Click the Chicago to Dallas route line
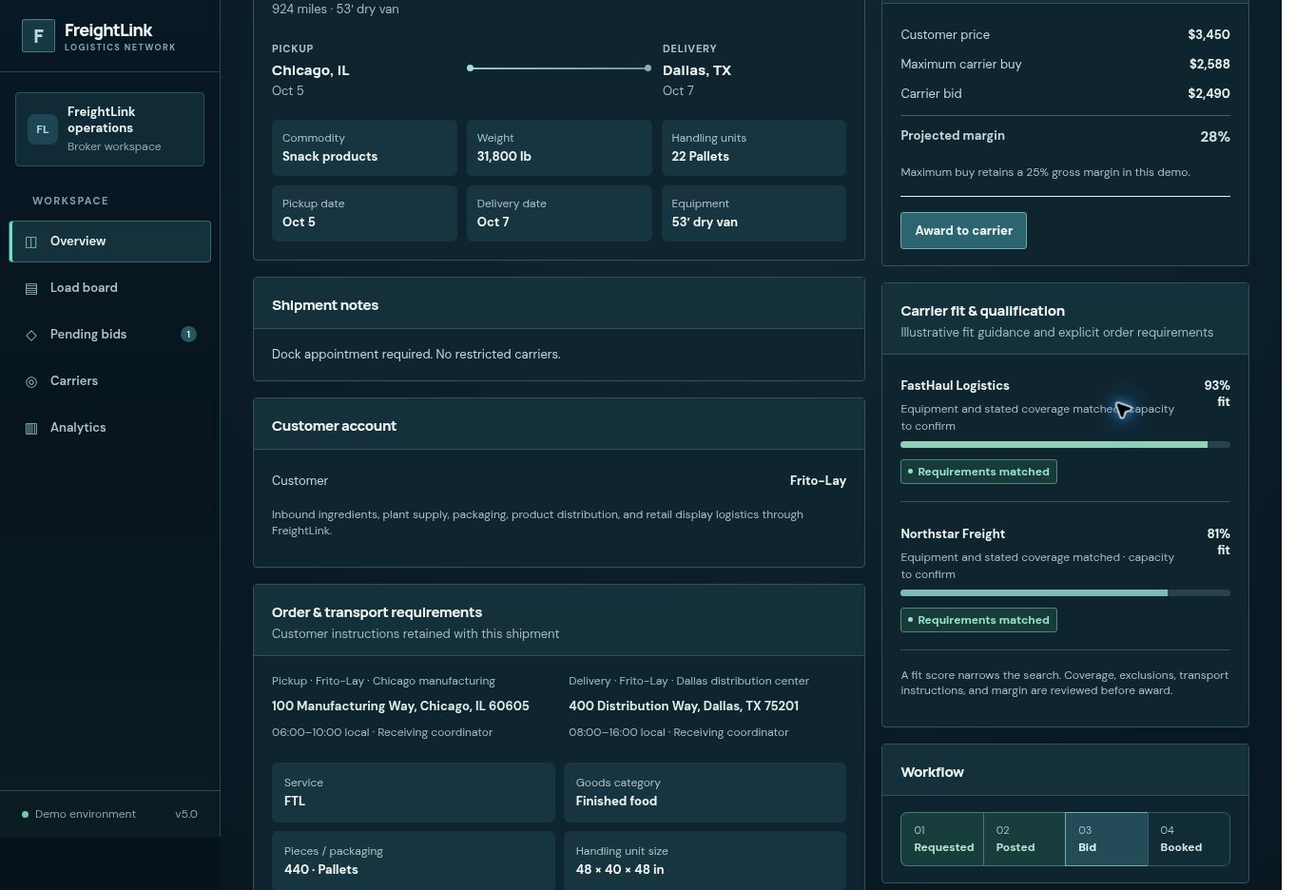 [559, 68]
